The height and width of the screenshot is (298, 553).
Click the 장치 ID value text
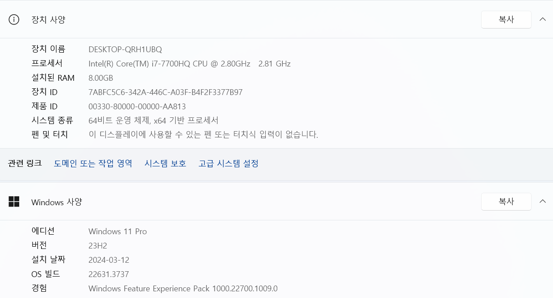tap(165, 92)
